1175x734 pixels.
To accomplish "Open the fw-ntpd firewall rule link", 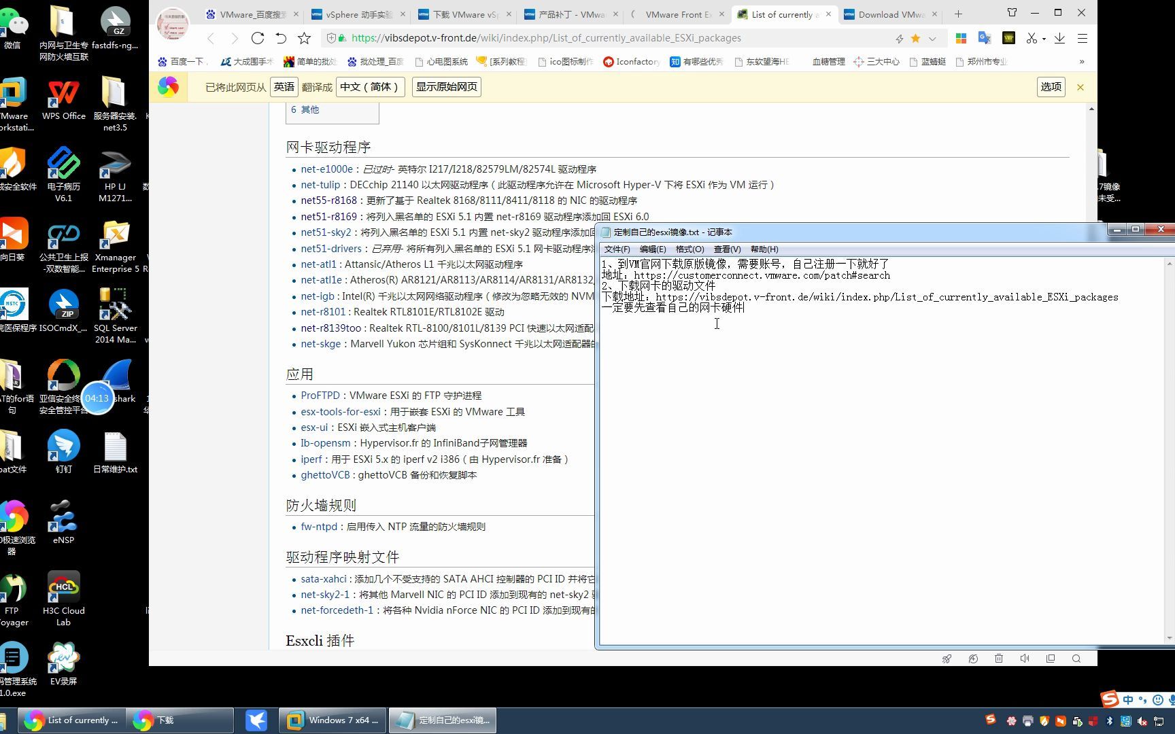I will pos(319,527).
